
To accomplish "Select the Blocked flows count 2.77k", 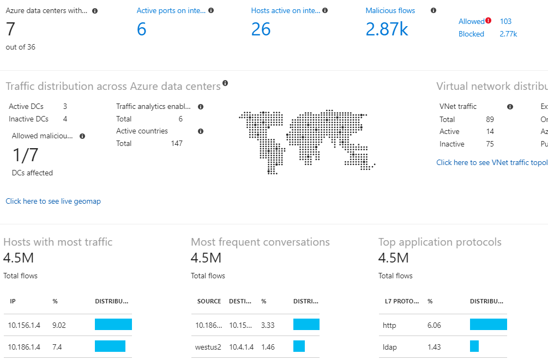I will click(x=508, y=33).
